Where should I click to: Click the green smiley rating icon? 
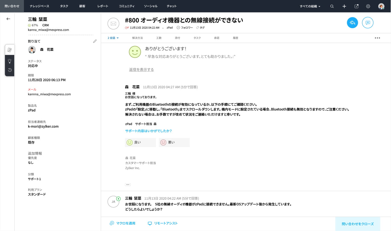pos(135,52)
